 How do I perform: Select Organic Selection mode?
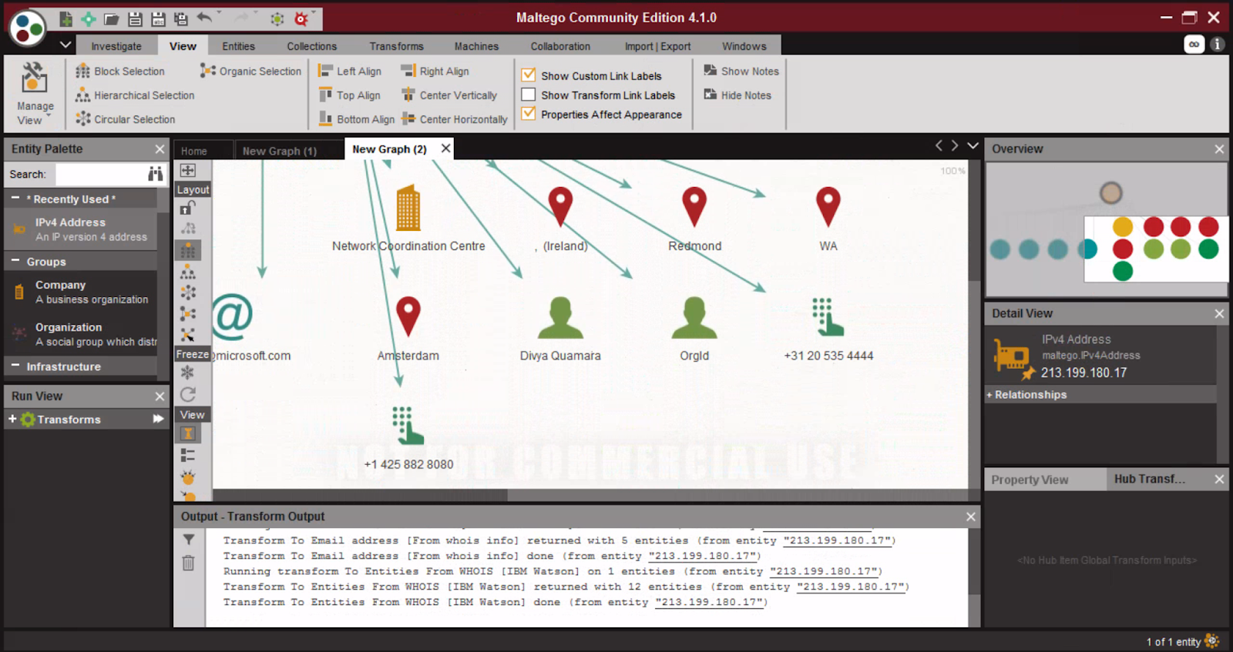[250, 71]
